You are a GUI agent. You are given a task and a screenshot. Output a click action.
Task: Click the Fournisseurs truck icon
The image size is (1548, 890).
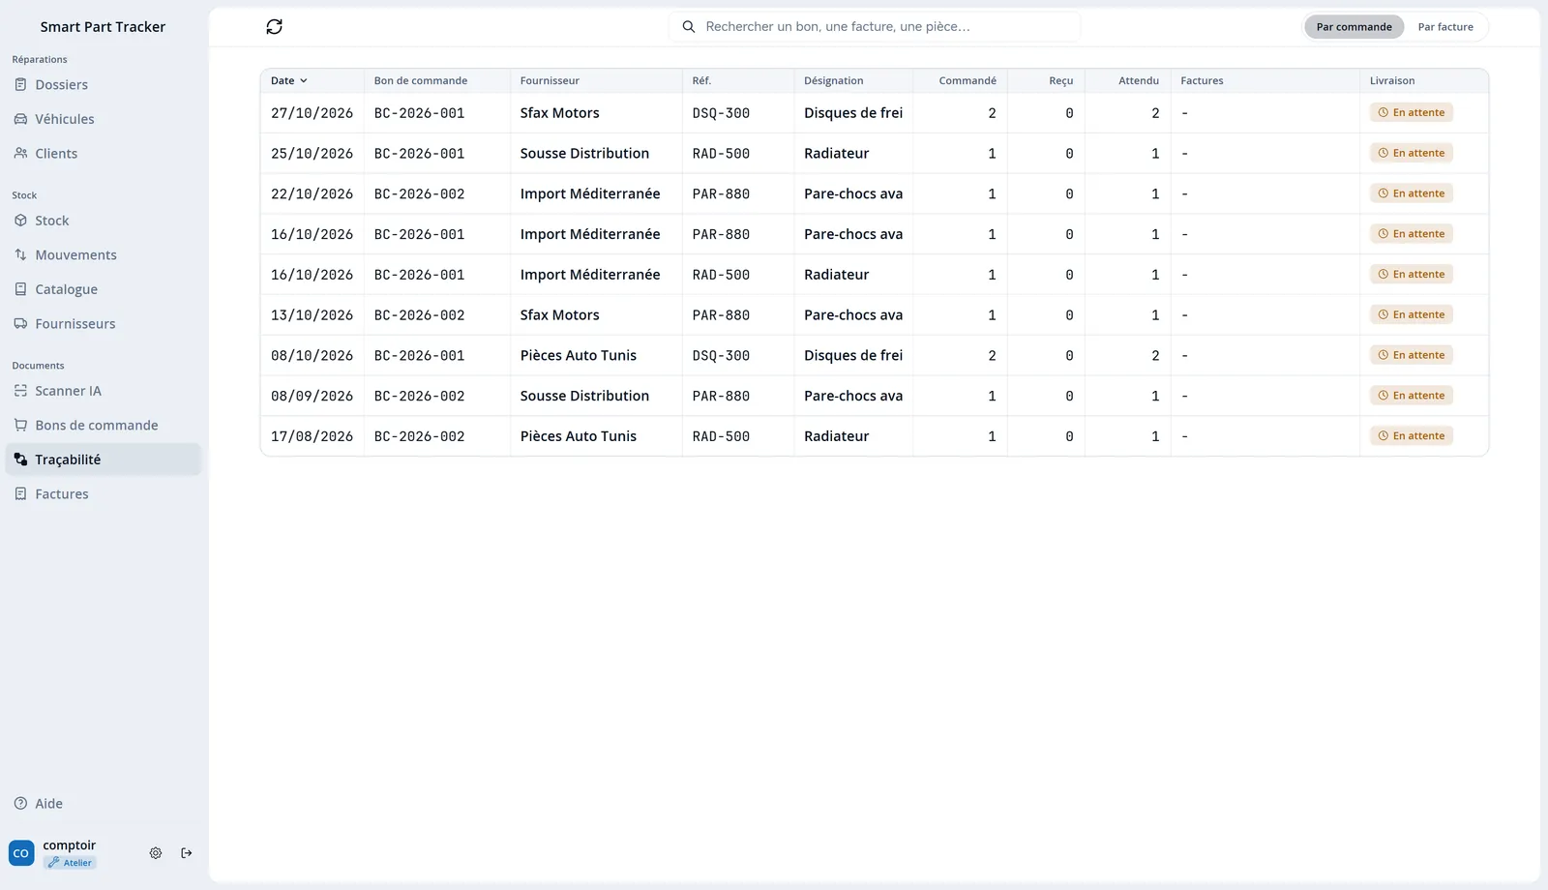point(20,324)
